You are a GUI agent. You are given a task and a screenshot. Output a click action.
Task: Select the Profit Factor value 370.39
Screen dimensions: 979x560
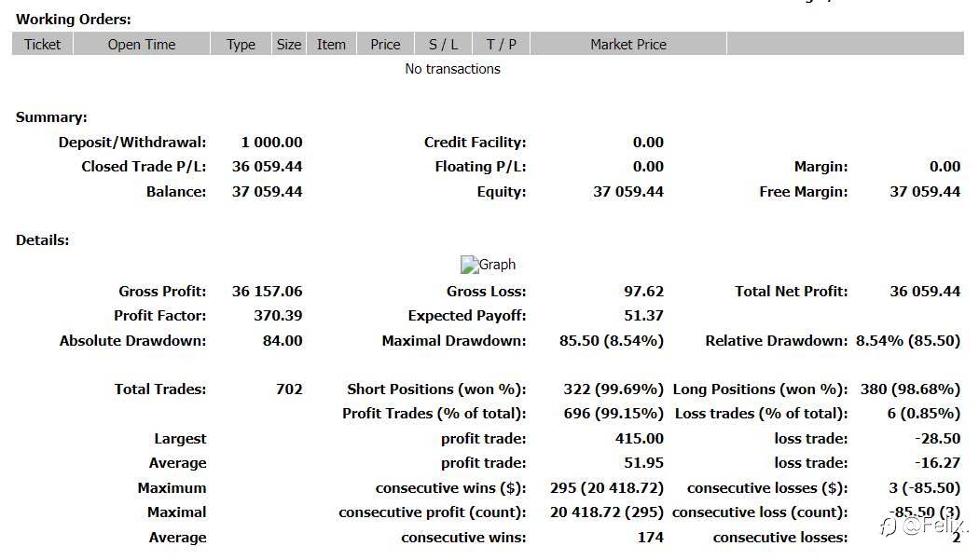[278, 316]
